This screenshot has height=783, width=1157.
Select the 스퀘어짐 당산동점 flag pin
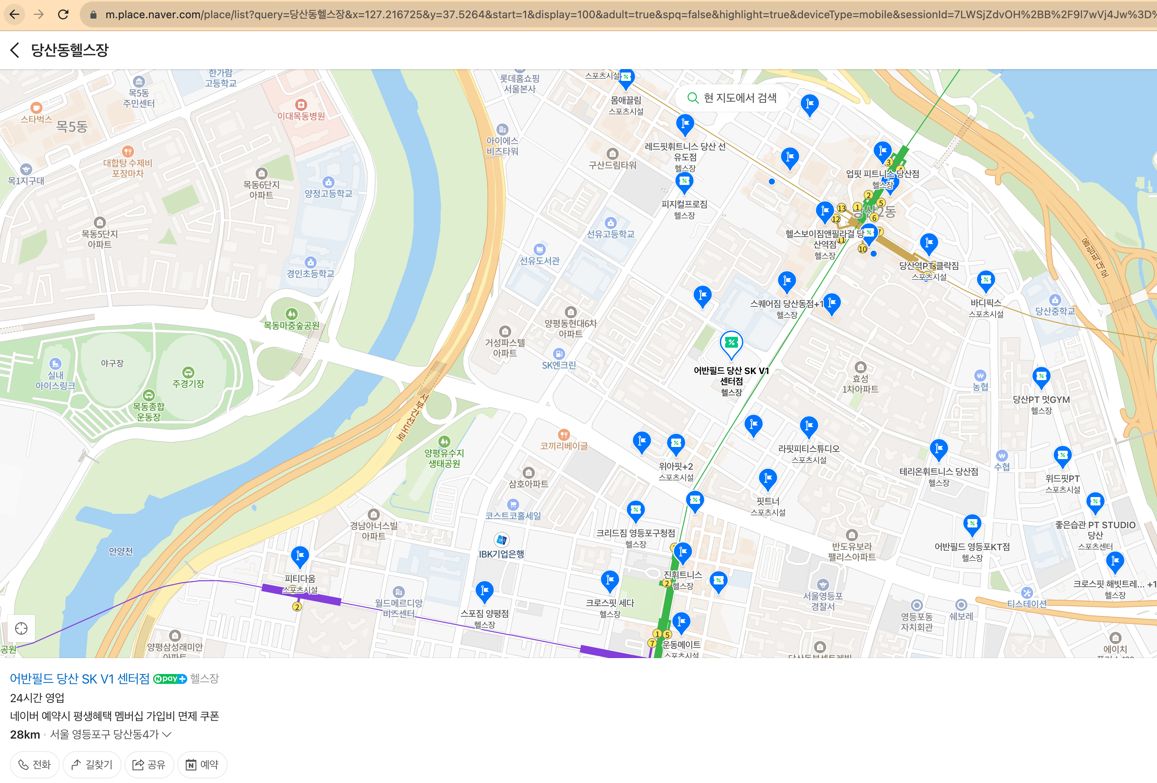(x=787, y=282)
